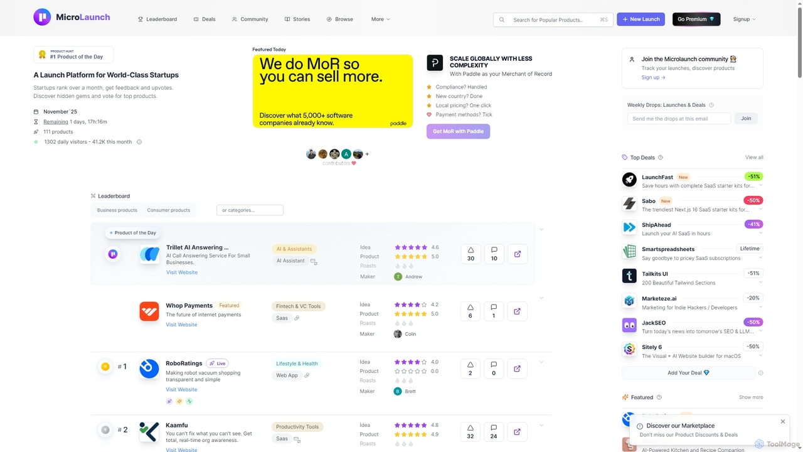Click the yellow Paddle MoR featured banner
Image resolution: width=803 pixels, height=452 pixels.
tap(332, 91)
